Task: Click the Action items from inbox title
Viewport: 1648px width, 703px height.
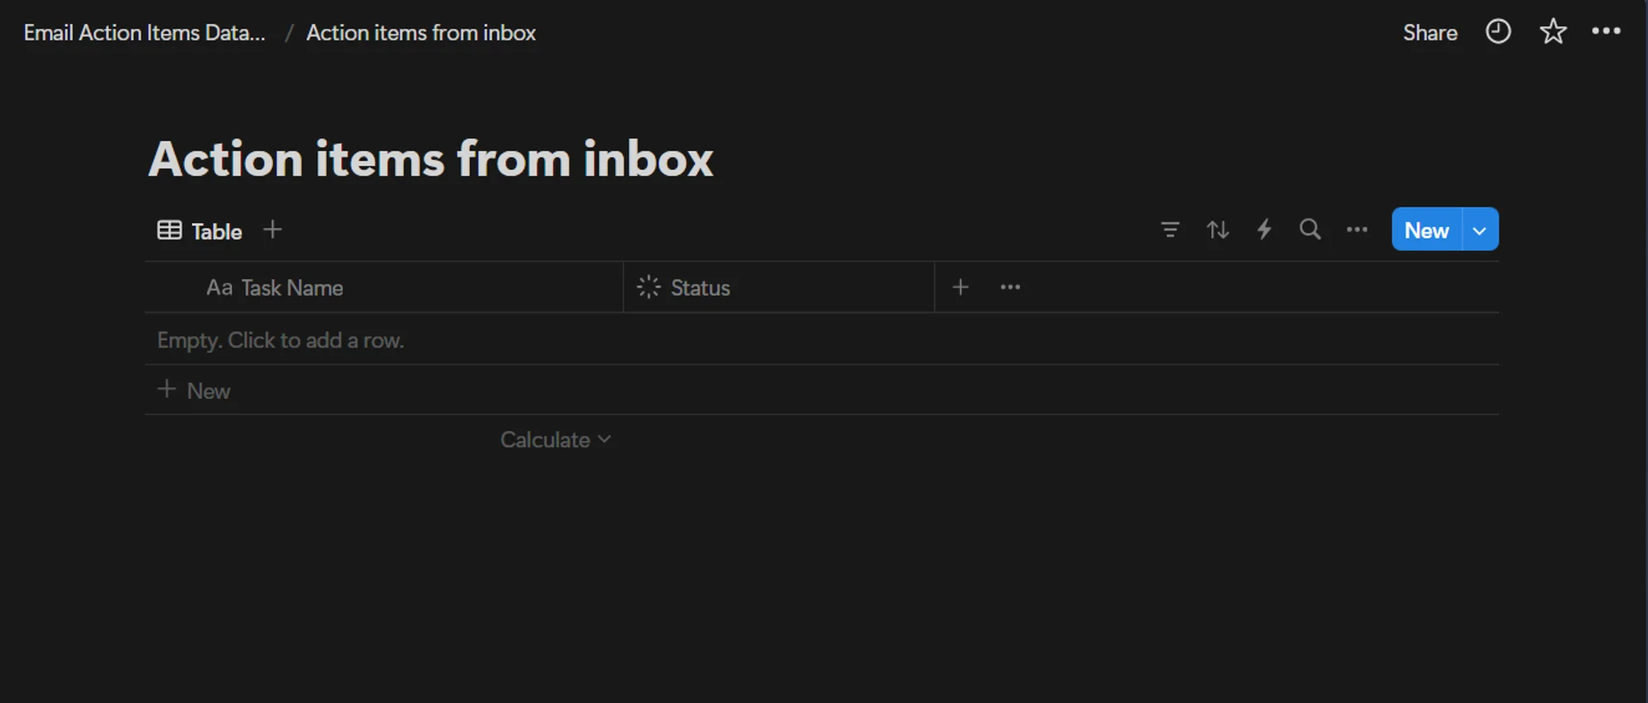Action: (x=431, y=159)
